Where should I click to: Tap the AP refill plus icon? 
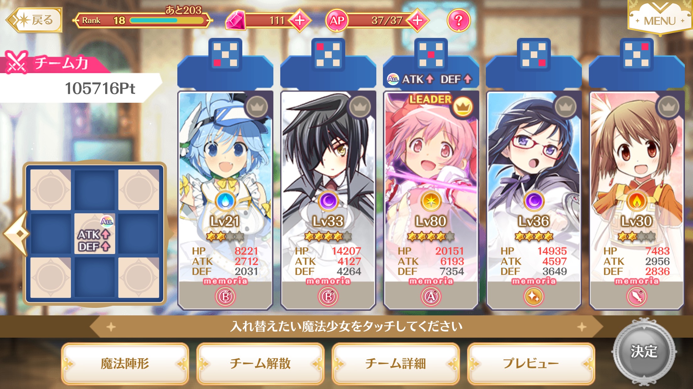click(417, 20)
